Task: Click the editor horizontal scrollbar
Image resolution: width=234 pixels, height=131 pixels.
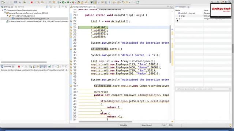Action: tap(105, 122)
